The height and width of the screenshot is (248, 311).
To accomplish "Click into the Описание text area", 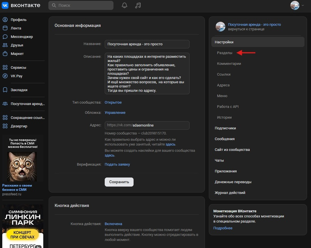I will point(147,73).
